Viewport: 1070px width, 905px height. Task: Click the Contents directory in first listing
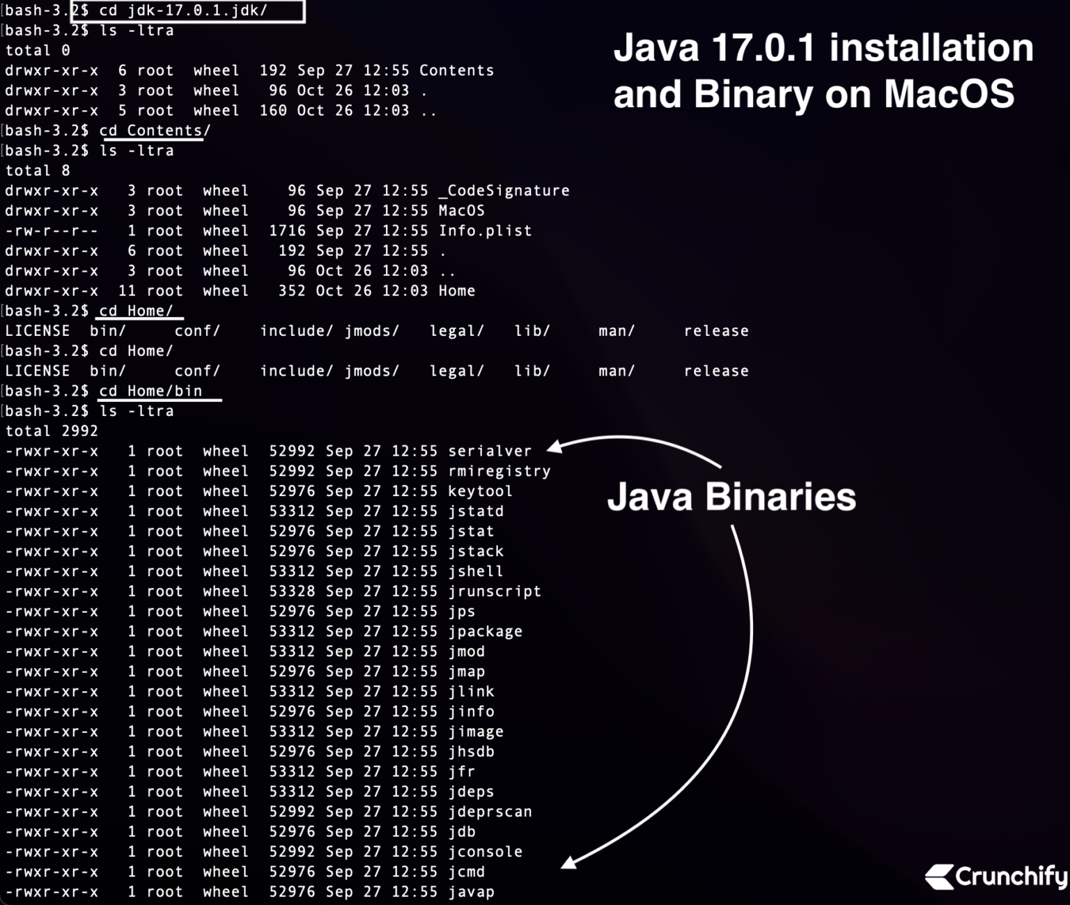coord(456,70)
